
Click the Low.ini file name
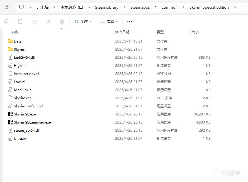19,82
